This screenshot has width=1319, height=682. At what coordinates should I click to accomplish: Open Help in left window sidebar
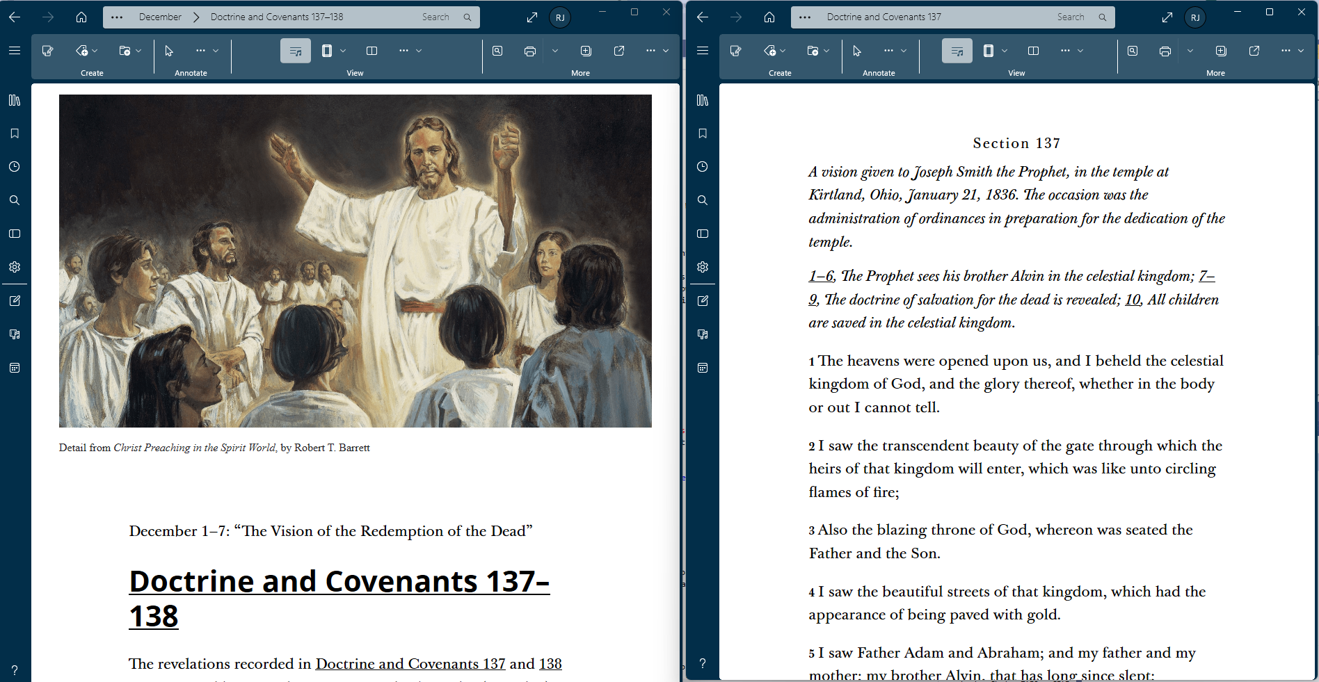click(x=15, y=670)
